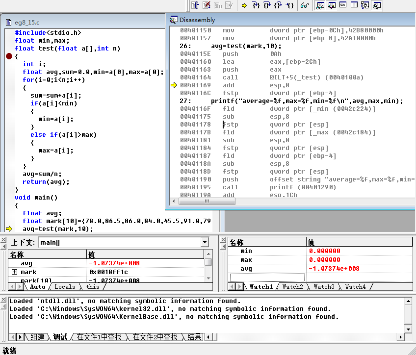Click the Disassembly window title icon
Screen dimensions: 416x355
coord(174,20)
